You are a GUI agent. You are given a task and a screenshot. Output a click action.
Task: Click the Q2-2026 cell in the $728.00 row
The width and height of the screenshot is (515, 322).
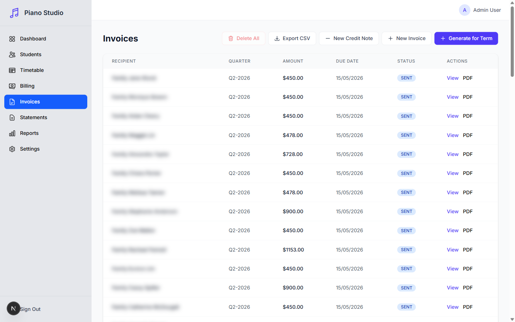pos(239,154)
